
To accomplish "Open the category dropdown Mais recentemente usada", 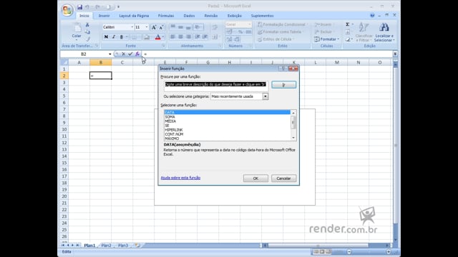I will (265, 96).
